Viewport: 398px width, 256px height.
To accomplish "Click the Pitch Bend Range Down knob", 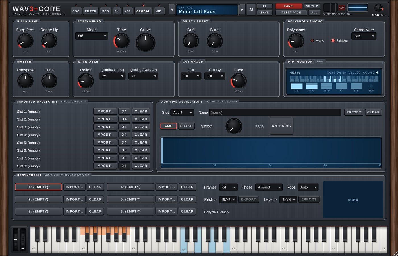I will (x=25, y=41).
